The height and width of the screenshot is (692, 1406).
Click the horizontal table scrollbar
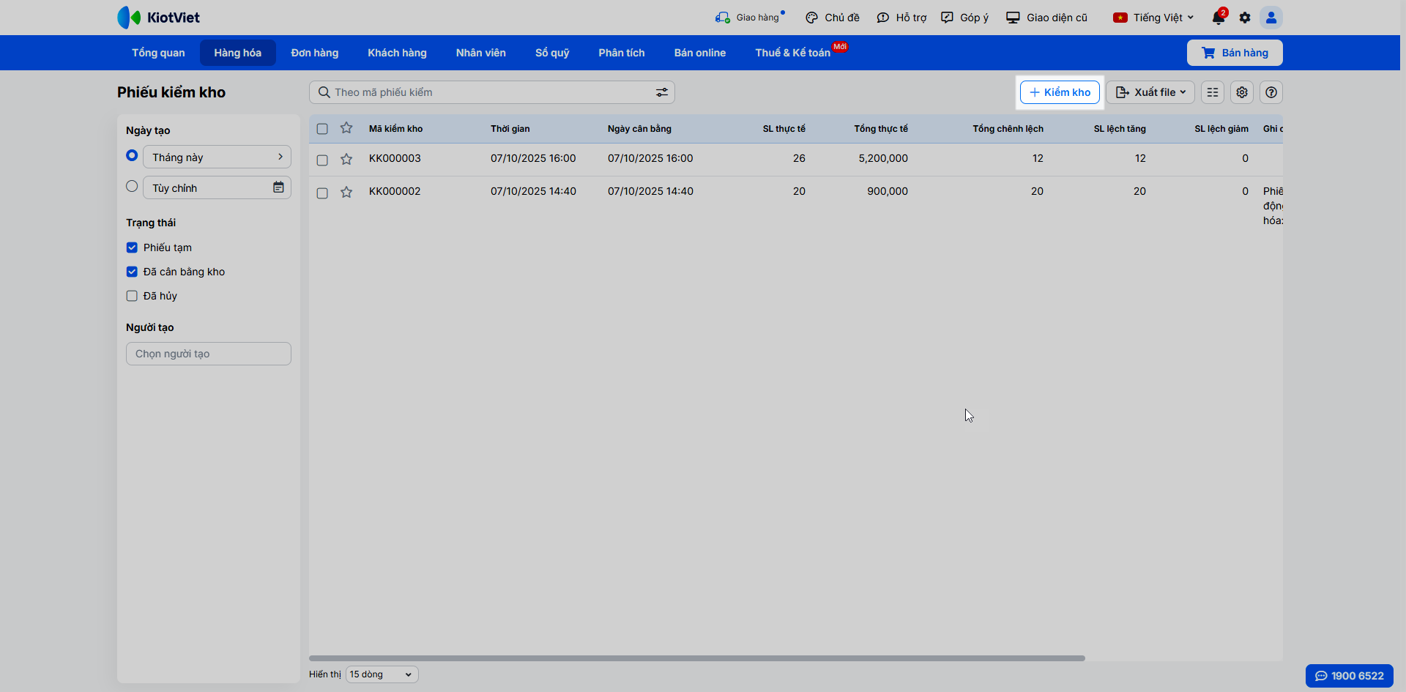697,658
